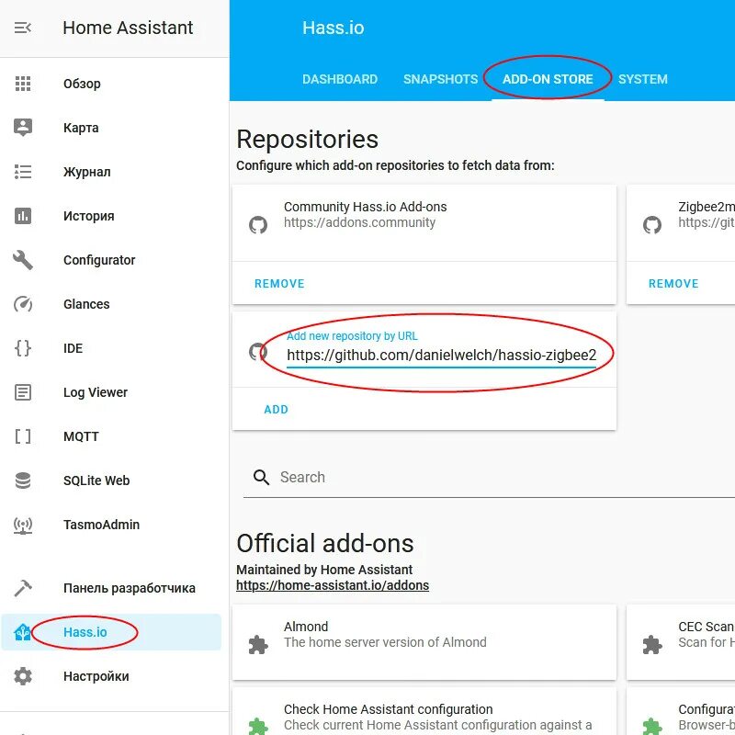The width and height of the screenshot is (735, 735).
Task: Collapse the sidebar menu hamburger icon
Action: pos(22,28)
